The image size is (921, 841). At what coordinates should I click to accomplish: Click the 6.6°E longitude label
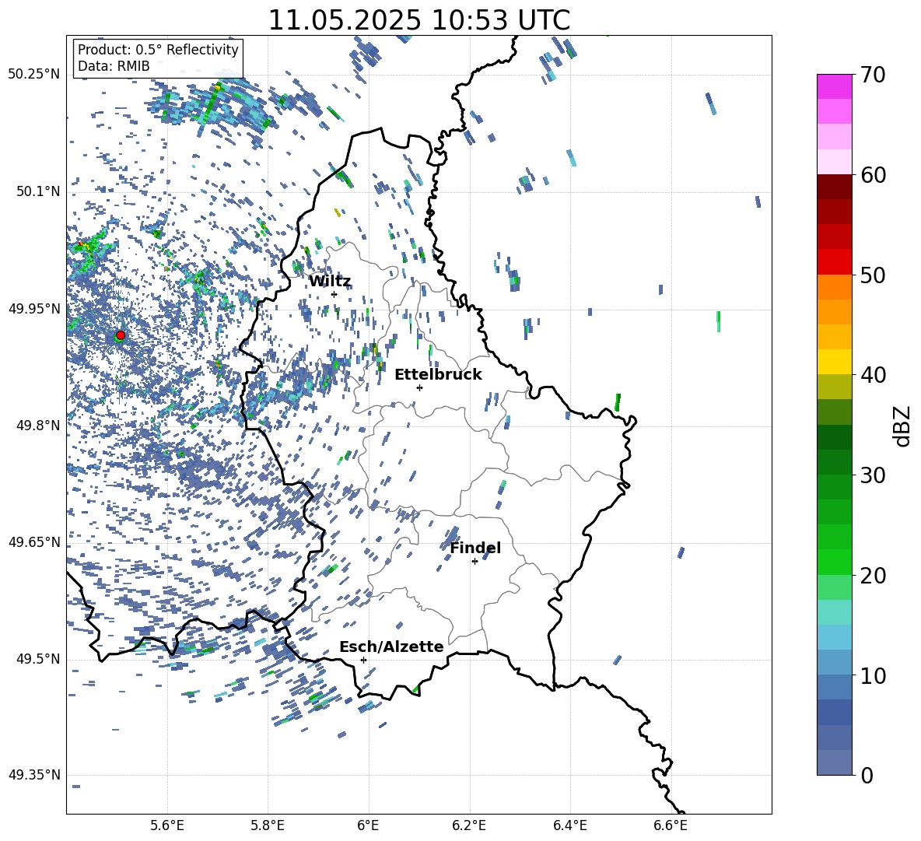point(671,825)
